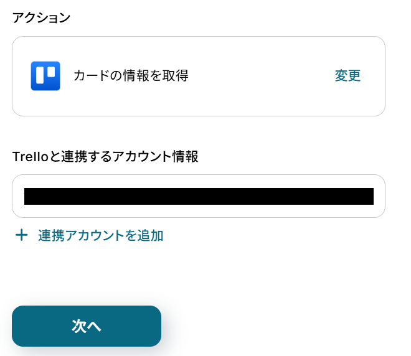Click the redacted account name bar
Screen dimensions: 411x356
click(199, 196)
